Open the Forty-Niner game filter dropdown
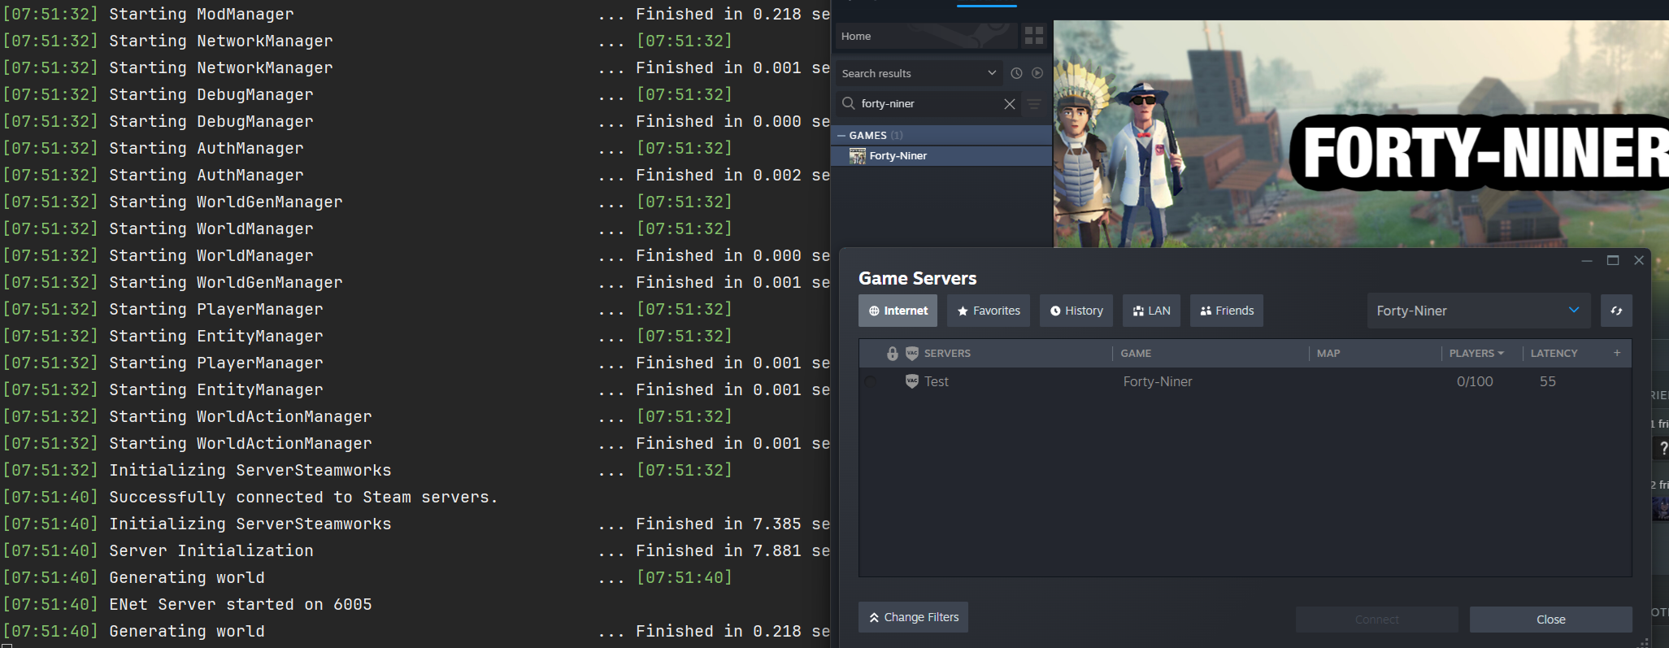The image size is (1669, 648). (x=1478, y=311)
